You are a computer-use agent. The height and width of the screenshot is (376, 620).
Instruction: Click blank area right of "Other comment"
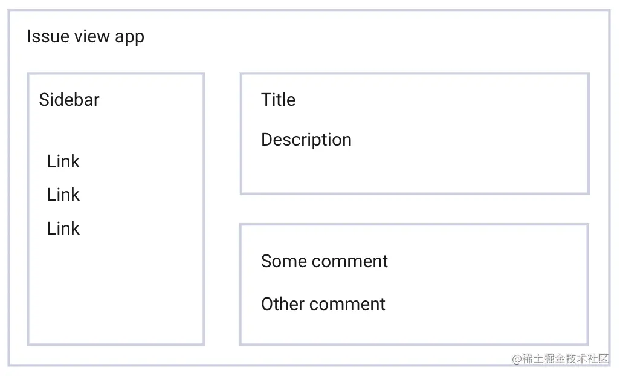486,304
